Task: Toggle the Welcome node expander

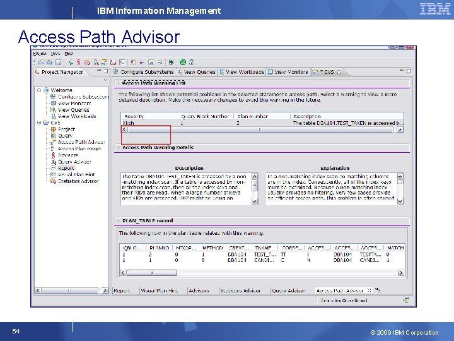Action: click(39, 90)
